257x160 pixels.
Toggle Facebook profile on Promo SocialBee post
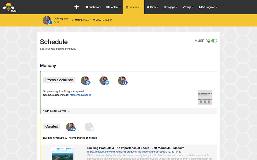point(123,81)
